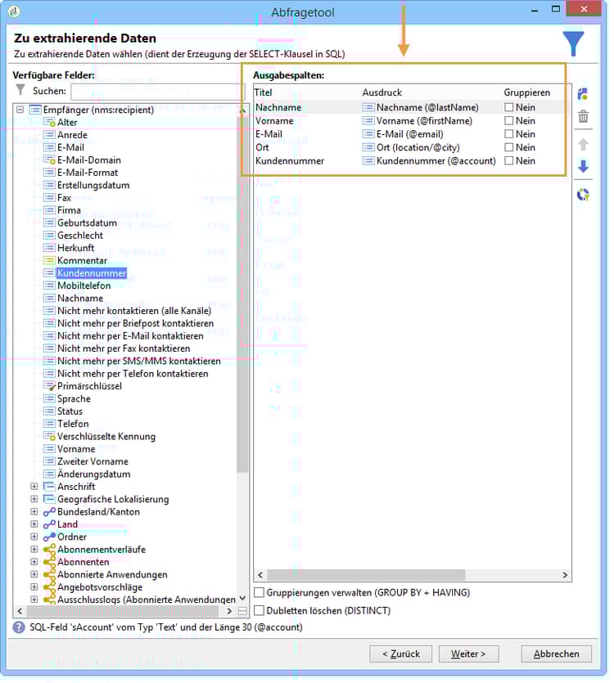Expand the Abonnementverläufe node
This screenshot has height=683, width=614.
point(34,550)
